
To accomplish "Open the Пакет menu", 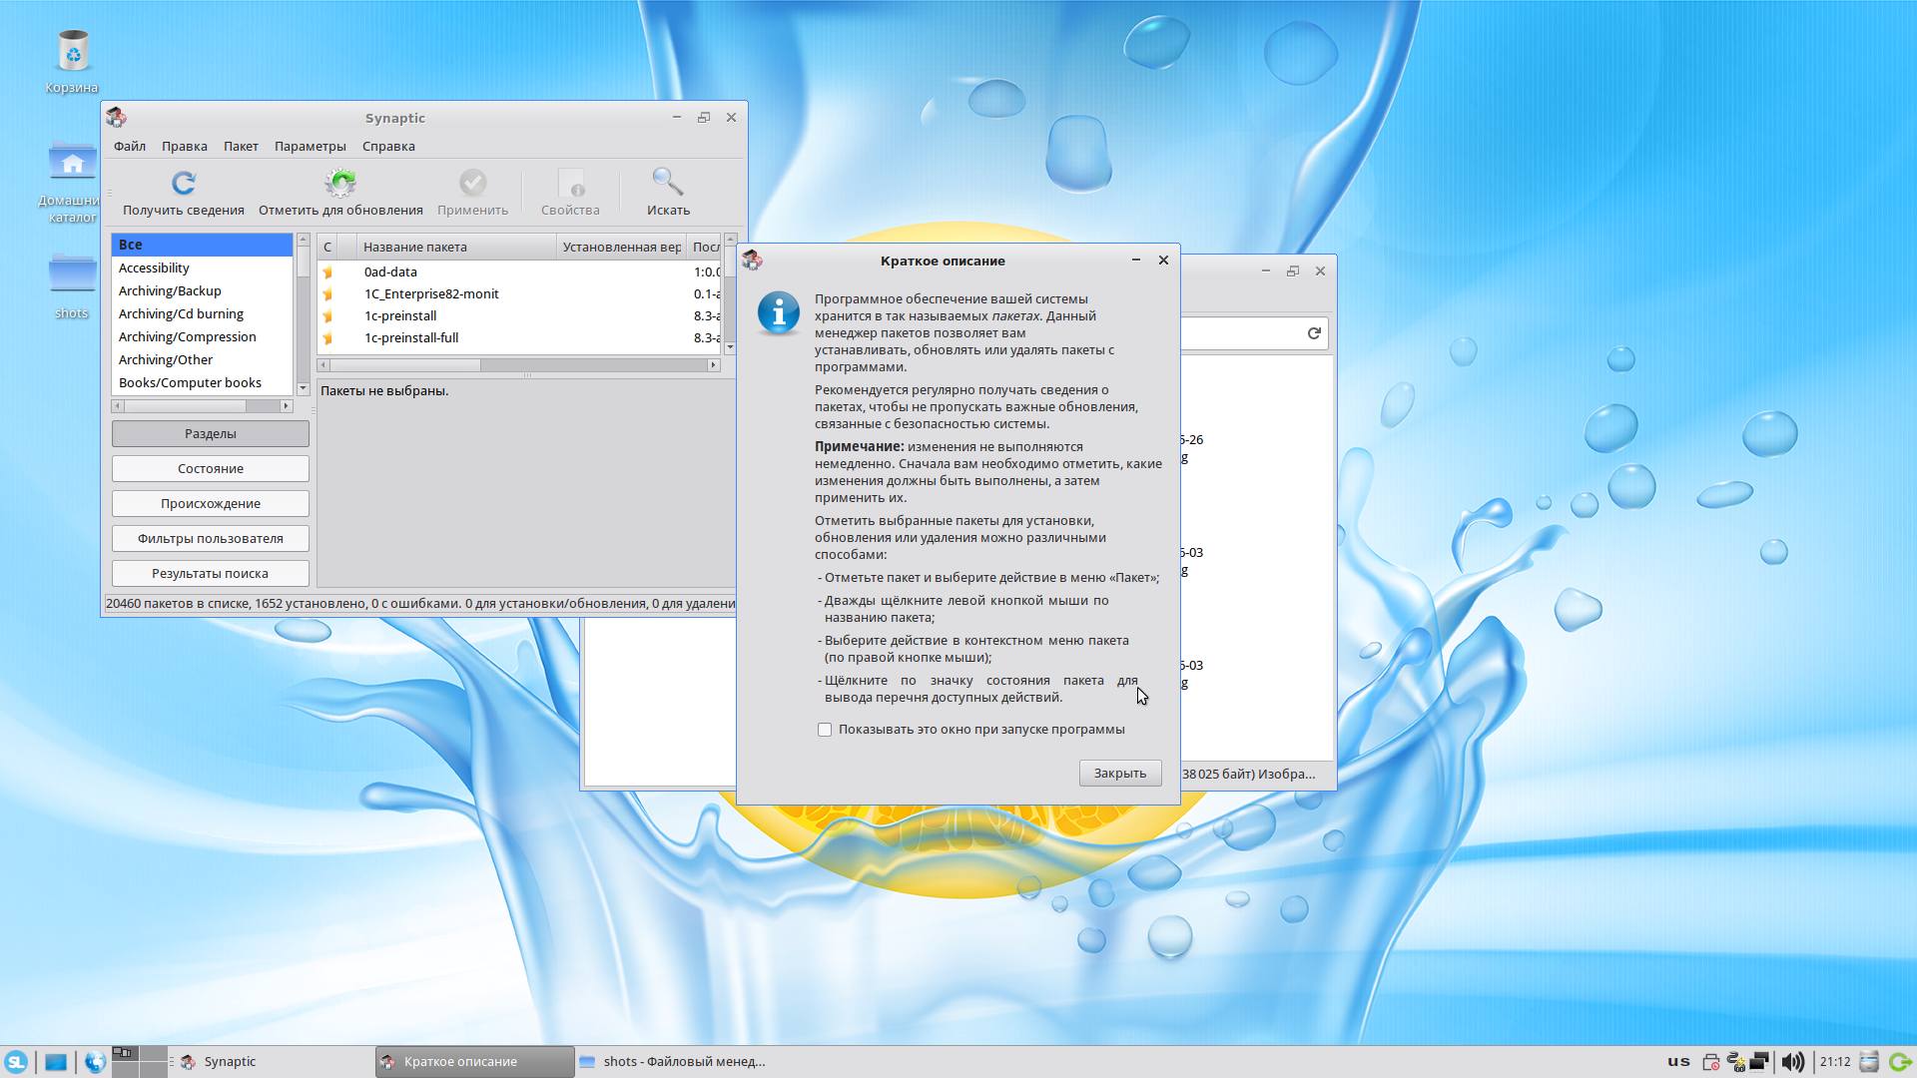I will [241, 146].
